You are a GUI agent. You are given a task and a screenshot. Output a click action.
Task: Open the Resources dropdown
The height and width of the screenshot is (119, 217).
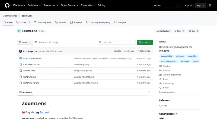(51, 5)
